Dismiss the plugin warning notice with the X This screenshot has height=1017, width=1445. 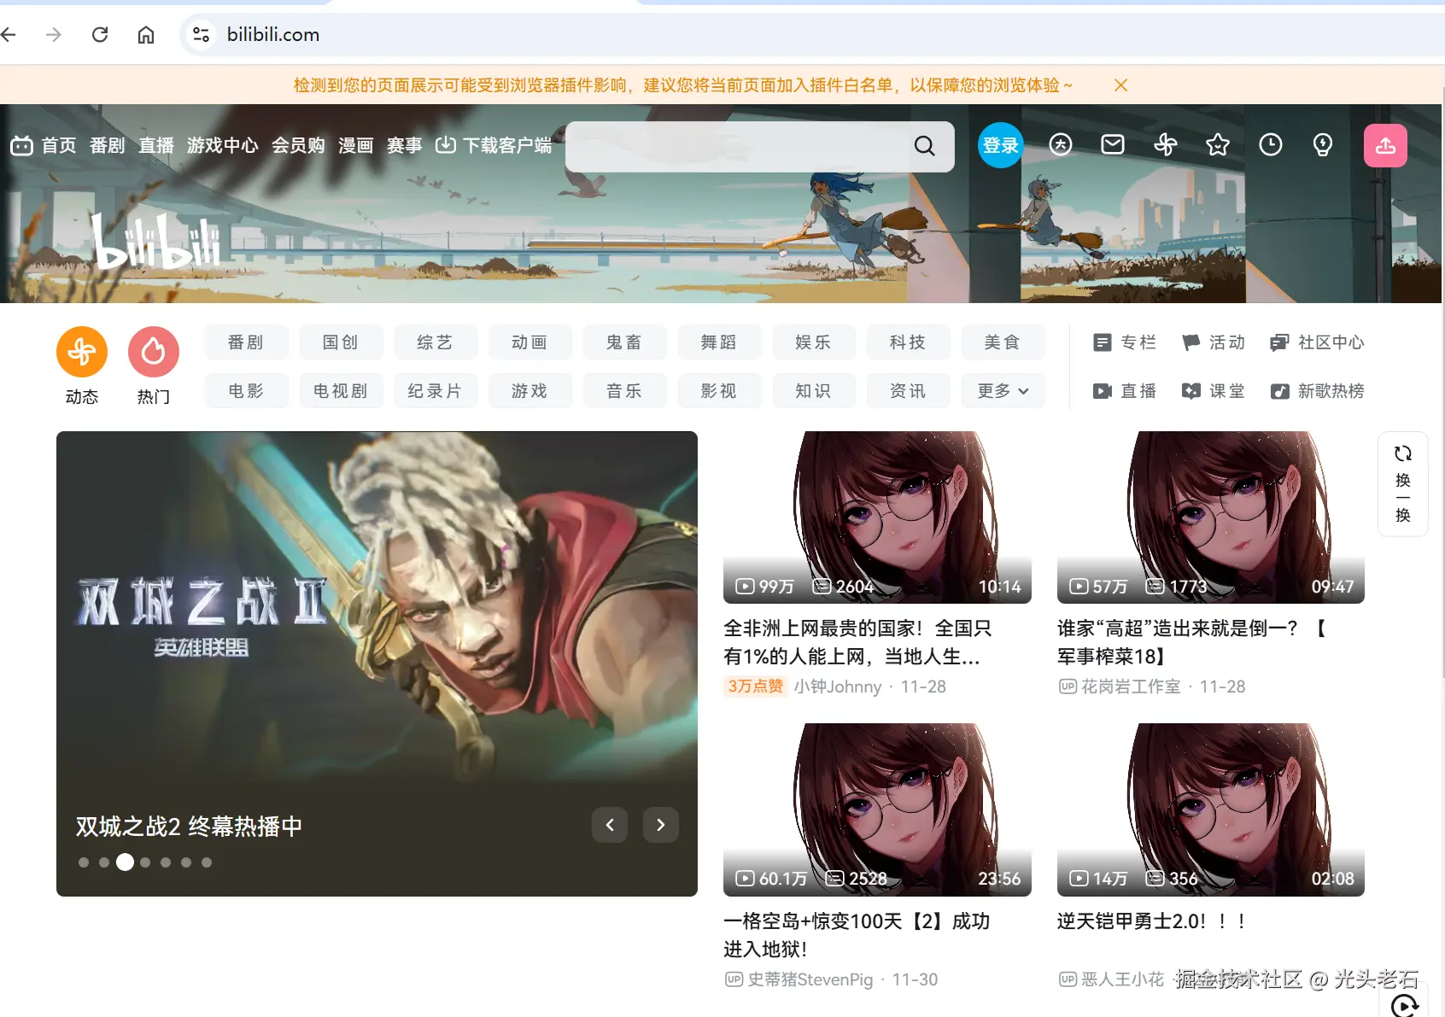coord(1120,85)
